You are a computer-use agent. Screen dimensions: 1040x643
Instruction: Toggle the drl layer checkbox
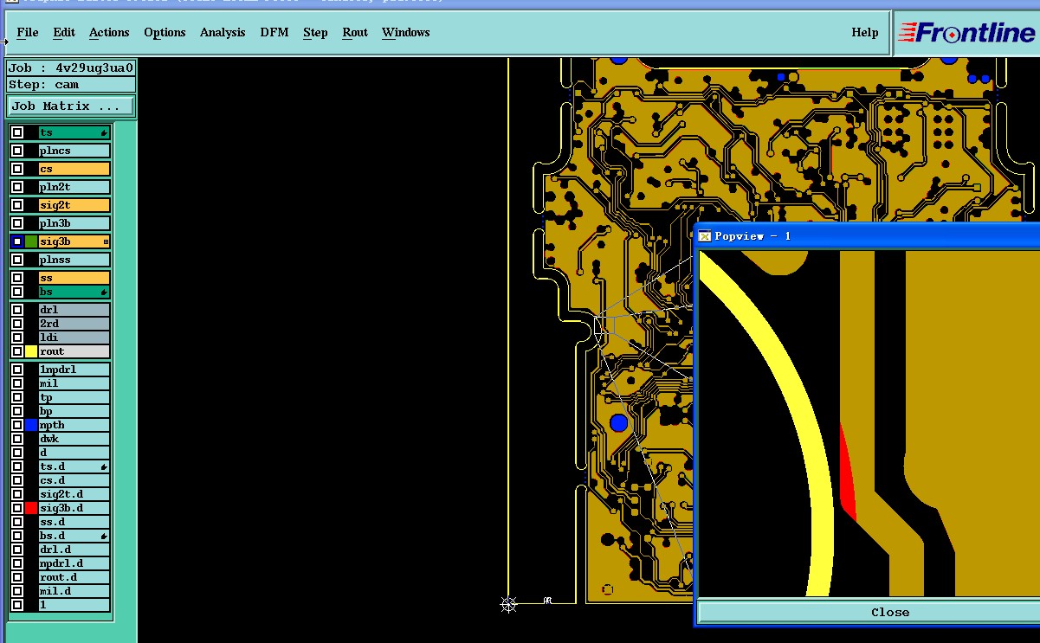click(17, 310)
